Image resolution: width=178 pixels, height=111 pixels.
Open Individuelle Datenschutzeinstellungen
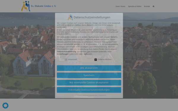[x=89, y=90]
